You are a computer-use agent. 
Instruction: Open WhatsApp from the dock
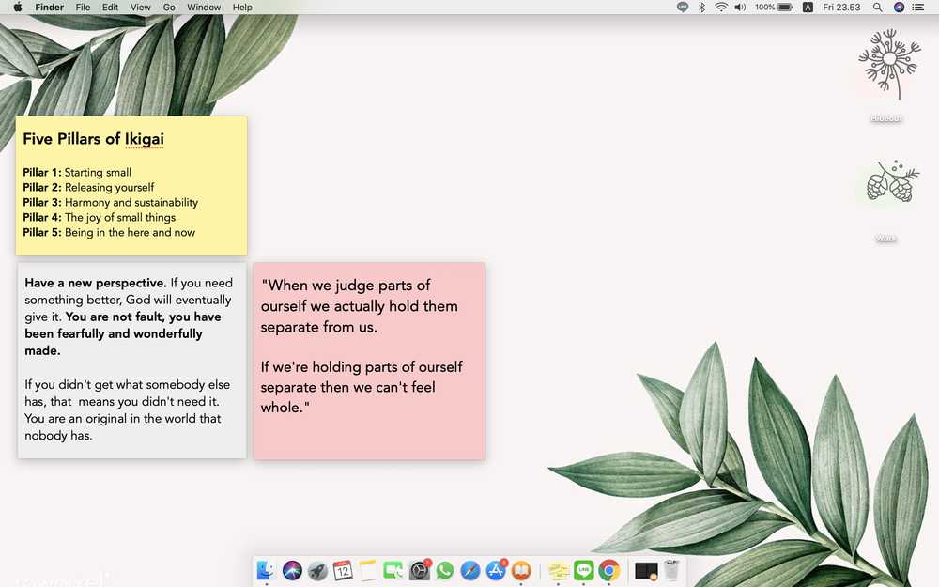[x=445, y=570]
